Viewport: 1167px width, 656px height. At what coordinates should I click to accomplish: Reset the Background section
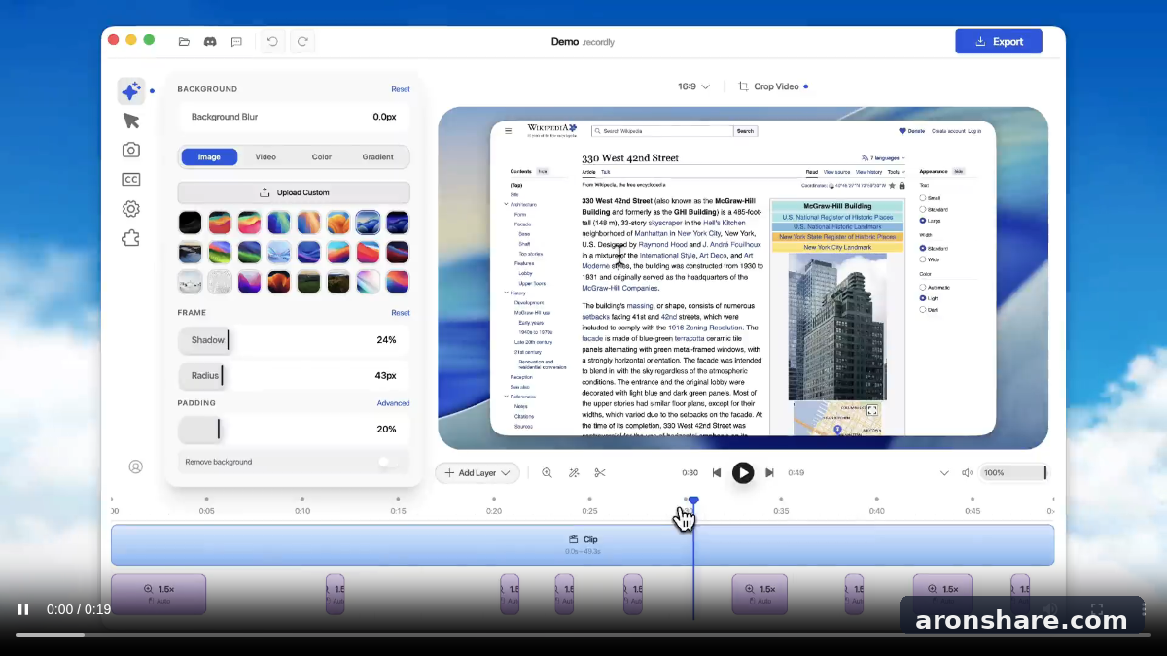(x=401, y=89)
